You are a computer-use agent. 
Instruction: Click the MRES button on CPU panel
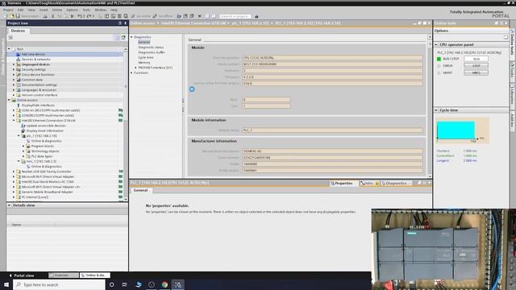tap(476, 72)
